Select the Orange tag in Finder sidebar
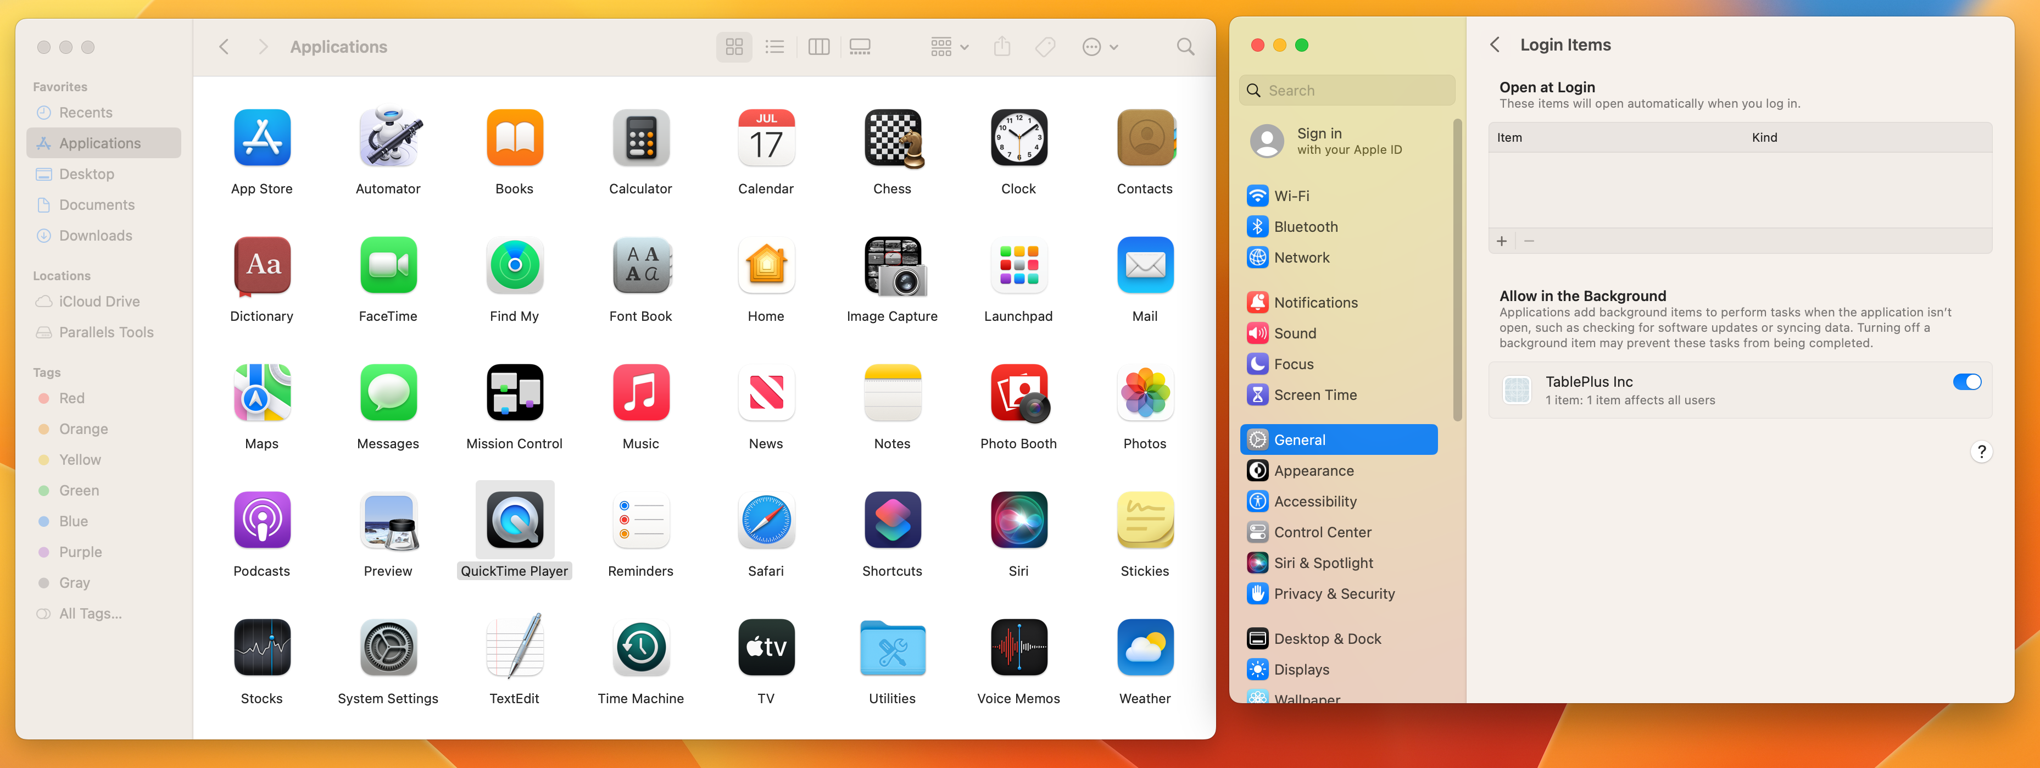 pos(83,429)
